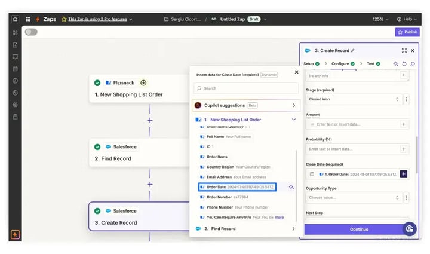Add step between Flipsnack and Find Record
Viewport: 430px width, 254px height.
click(150, 120)
